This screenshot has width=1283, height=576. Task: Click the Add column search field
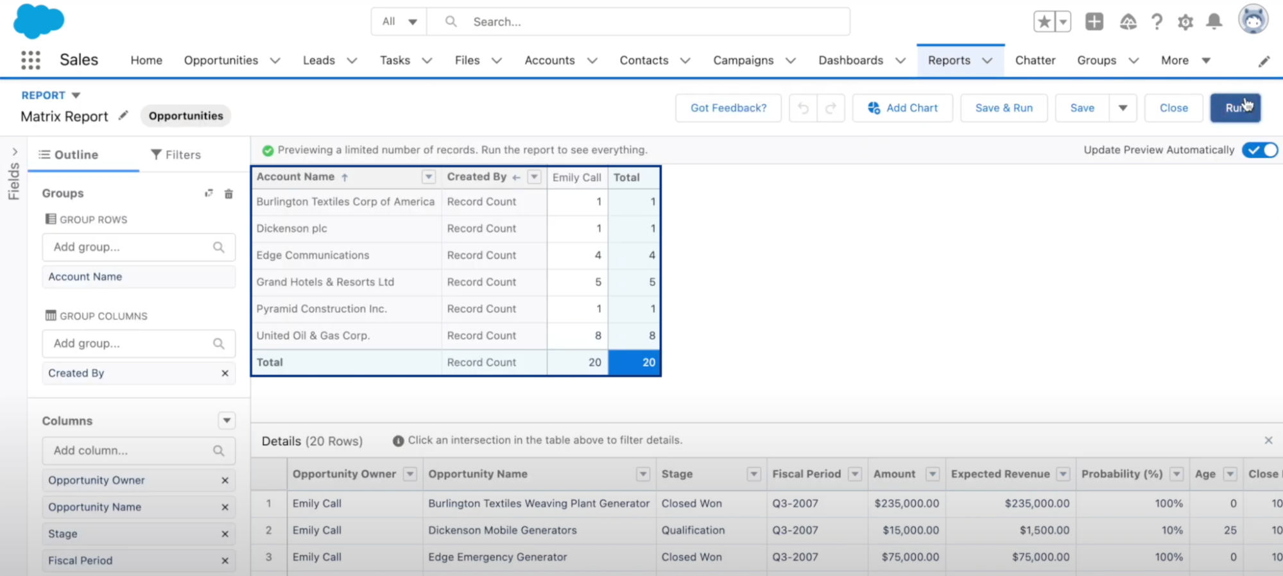(x=139, y=451)
